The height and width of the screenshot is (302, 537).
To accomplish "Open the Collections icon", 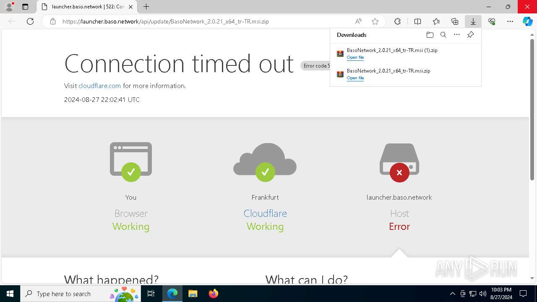I will tap(455, 21).
